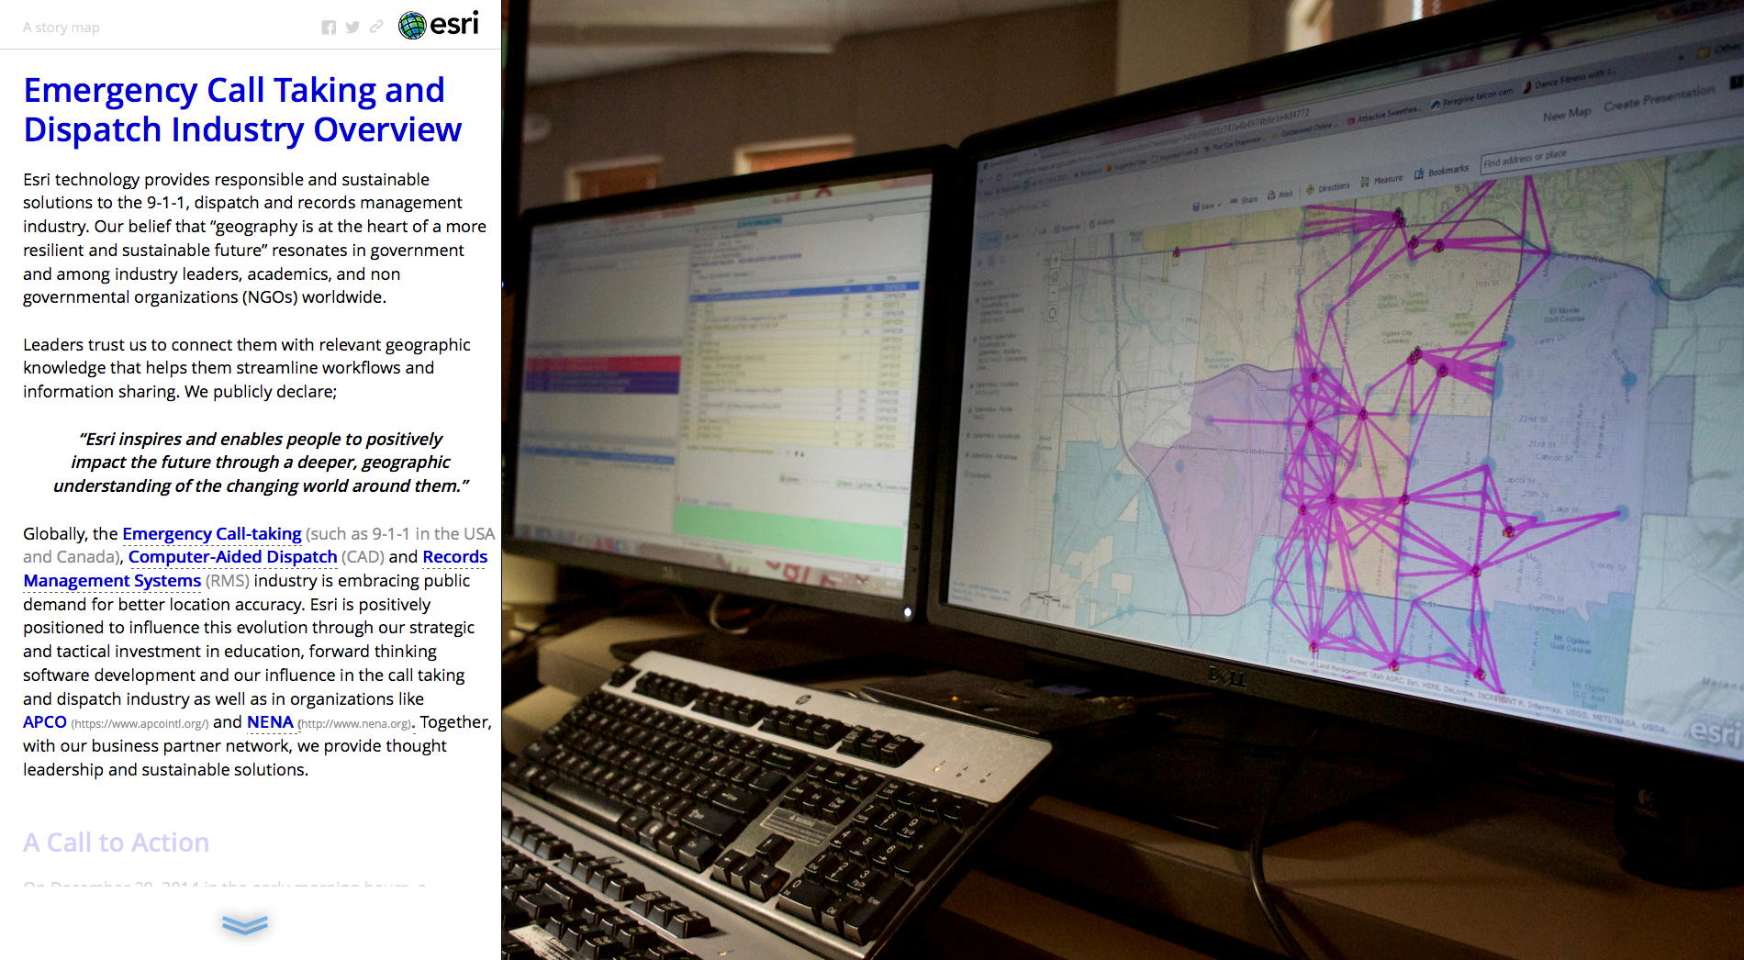The width and height of the screenshot is (1744, 960).
Task: Share the story map on Facebook
Action: click(329, 28)
